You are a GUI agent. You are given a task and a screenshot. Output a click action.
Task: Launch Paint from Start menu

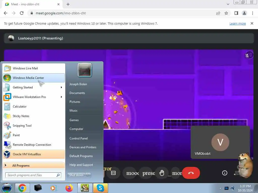(x=34, y=135)
